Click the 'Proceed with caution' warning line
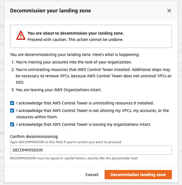 pyautogui.click(x=75, y=40)
